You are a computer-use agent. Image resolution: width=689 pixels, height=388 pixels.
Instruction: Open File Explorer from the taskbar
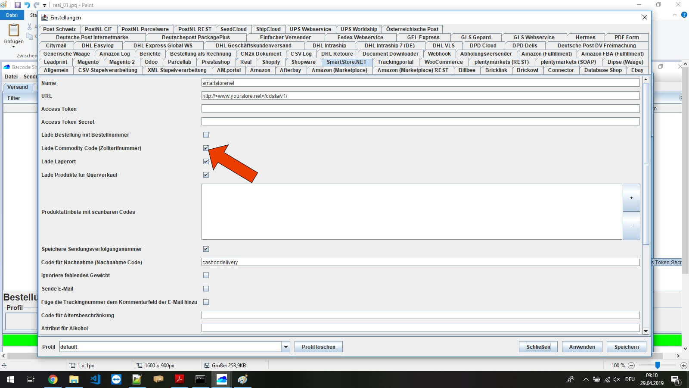tap(74, 379)
